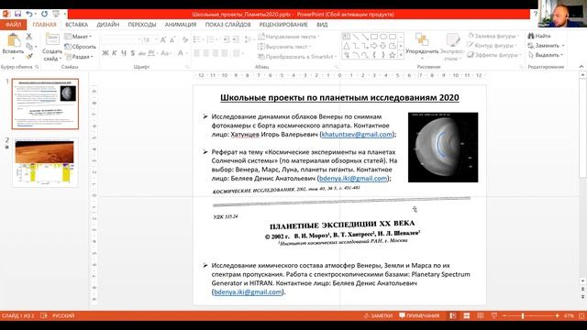
Task: Switch to the ПЕРЕХОДЫ tab
Action: pos(142,25)
